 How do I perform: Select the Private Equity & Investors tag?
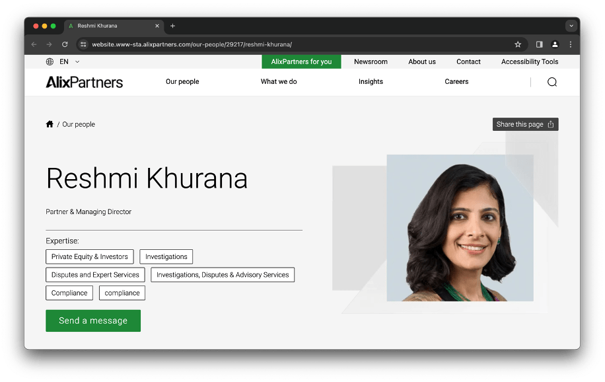click(x=90, y=256)
